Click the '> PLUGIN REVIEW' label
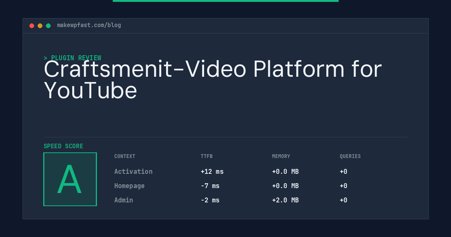Screen dimensions: 451x237 click(x=73, y=58)
